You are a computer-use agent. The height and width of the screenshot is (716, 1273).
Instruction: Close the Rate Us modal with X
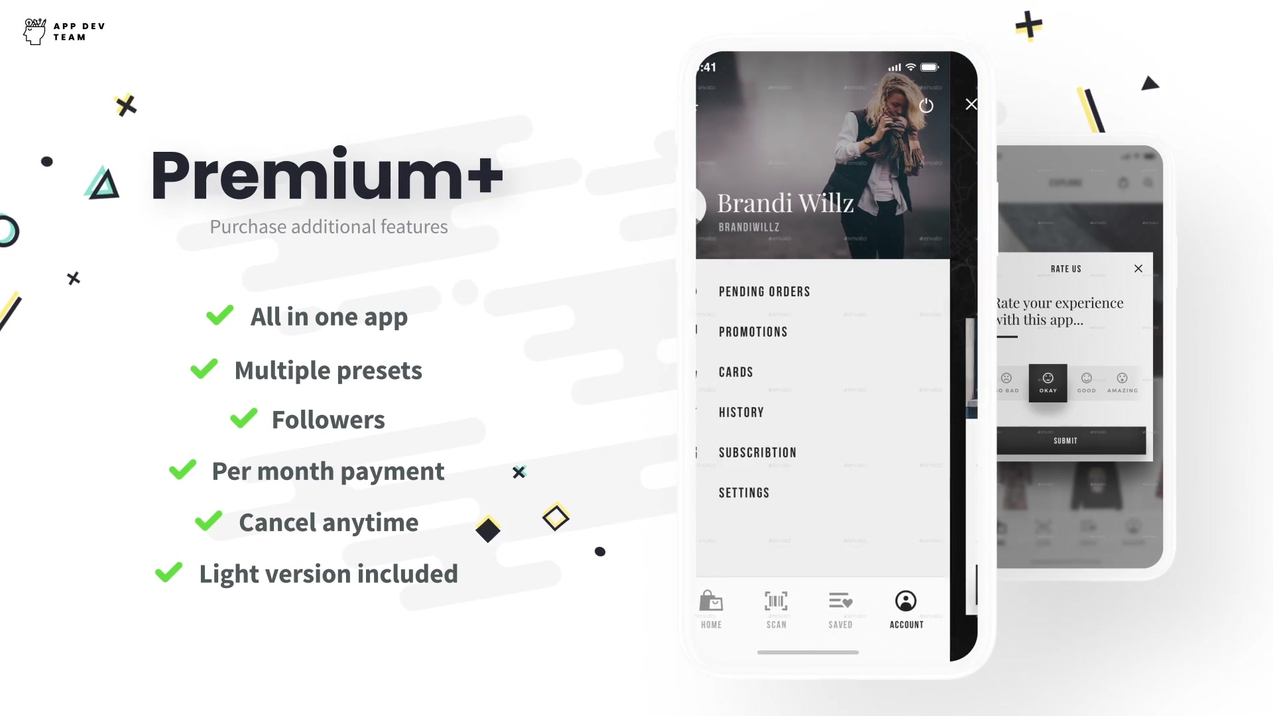coord(1138,268)
